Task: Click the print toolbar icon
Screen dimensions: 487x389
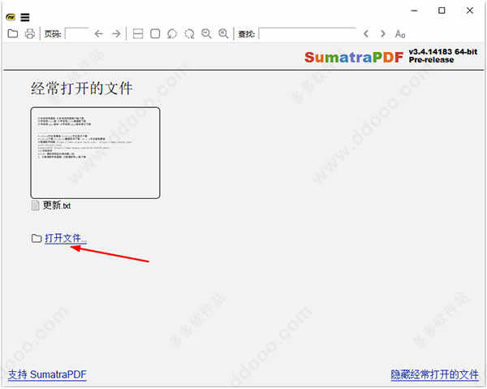Action: point(30,33)
